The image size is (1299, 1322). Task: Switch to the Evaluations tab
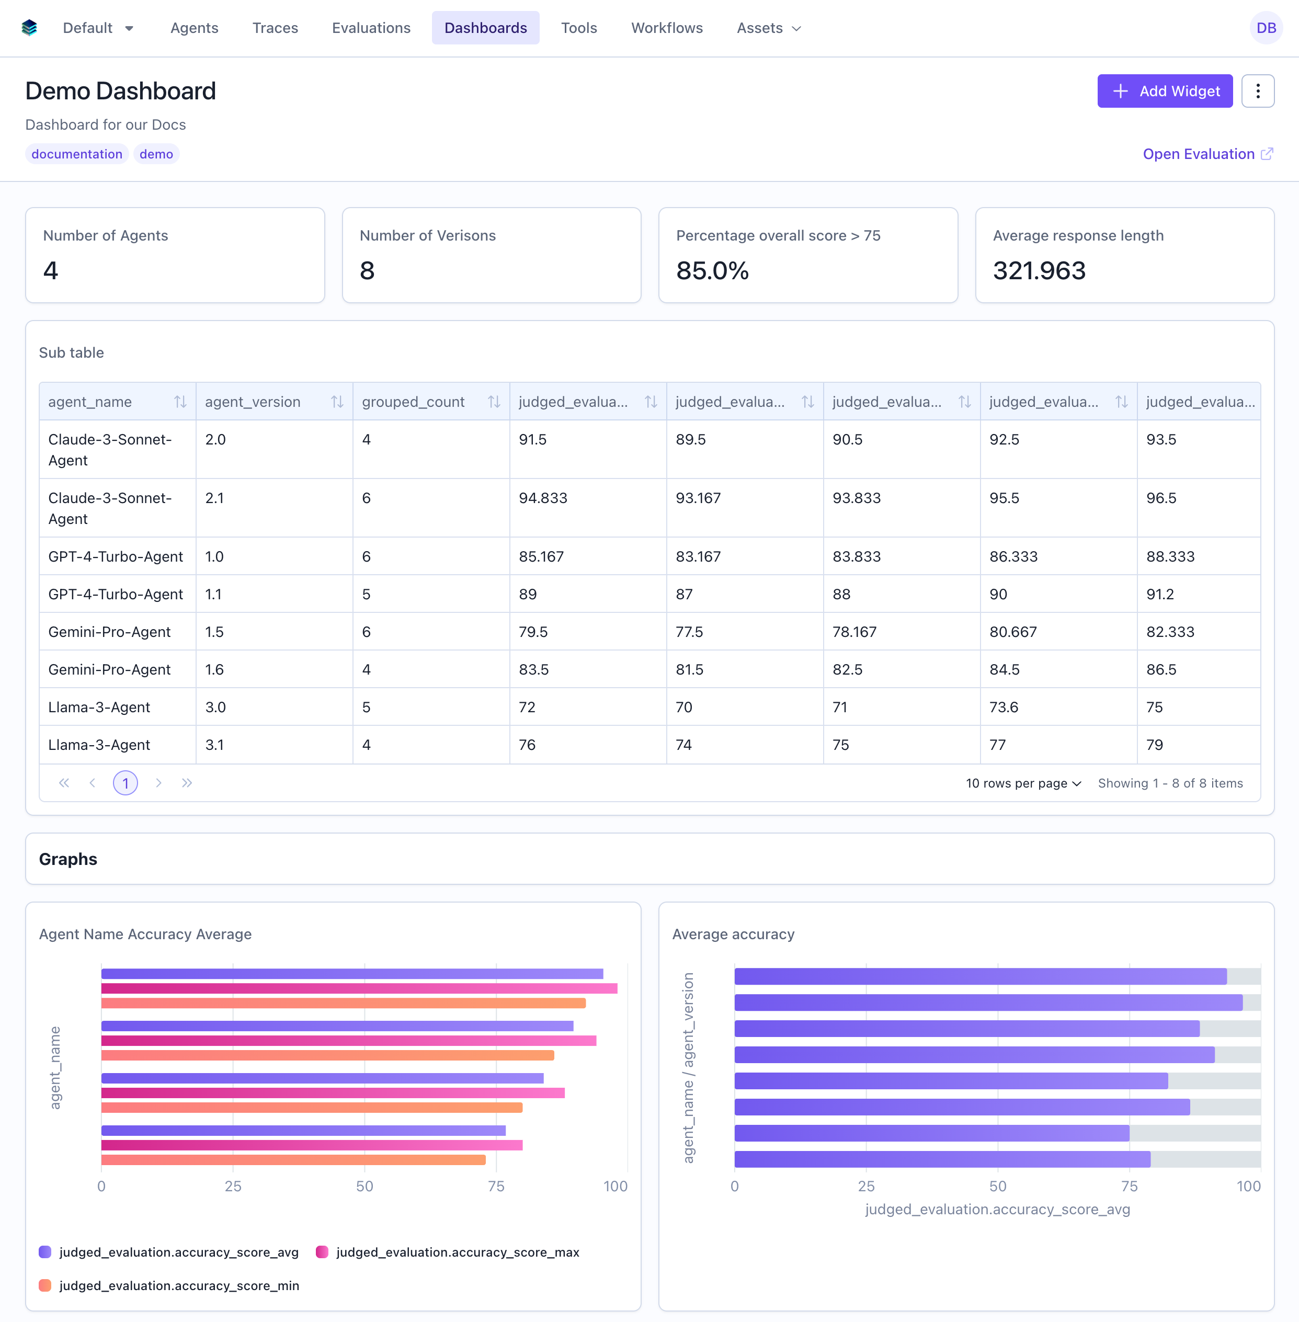(371, 28)
